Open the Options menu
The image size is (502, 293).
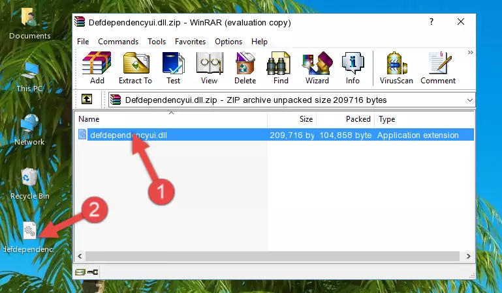(228, 42)
